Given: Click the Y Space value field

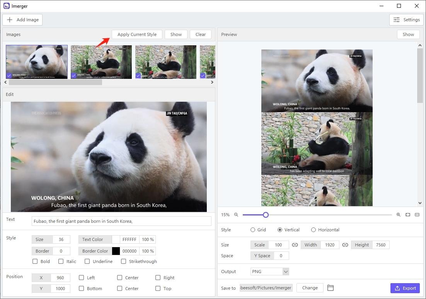Looking at the screenshot, I should [x=281, y=256].
